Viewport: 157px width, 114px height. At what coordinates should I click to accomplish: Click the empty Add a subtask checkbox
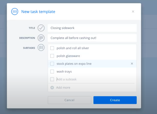click(x=52, y=79)
